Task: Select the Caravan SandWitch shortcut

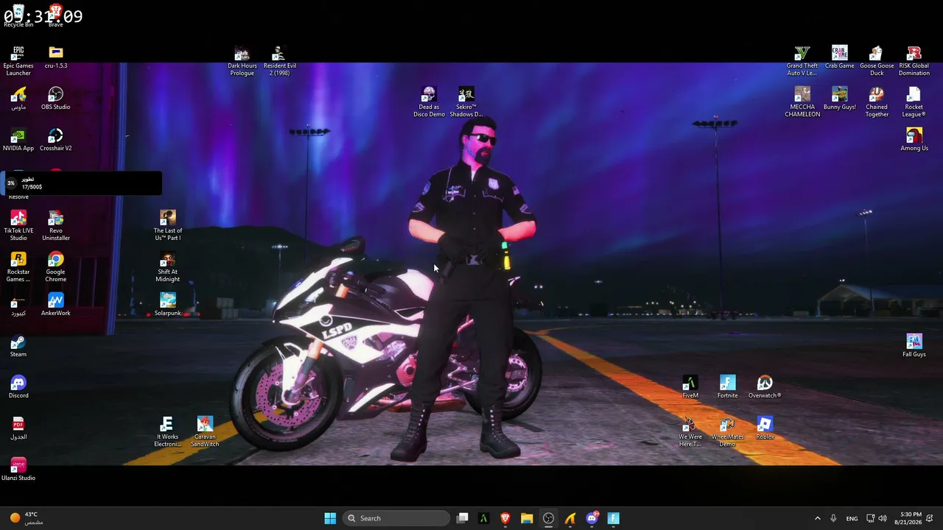Action: click(x=205, y=431)
